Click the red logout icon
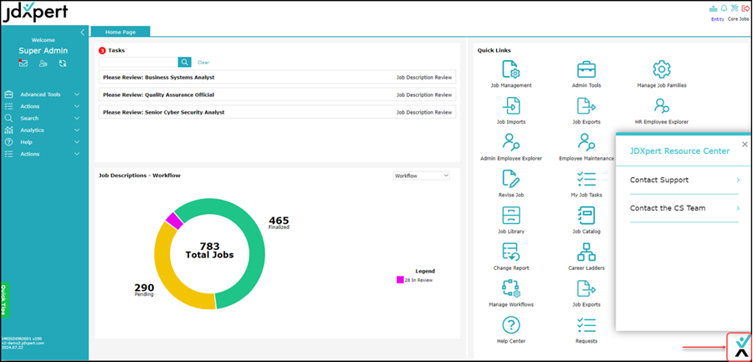 coord(745,8)
